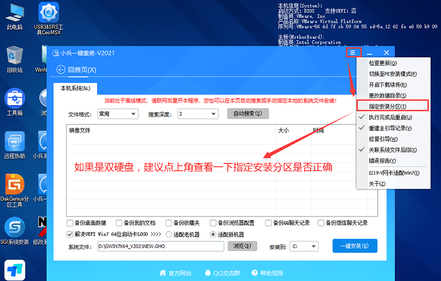The image size is (441, 281).
Task: Click the image file column header
Action: click(171, 130)
